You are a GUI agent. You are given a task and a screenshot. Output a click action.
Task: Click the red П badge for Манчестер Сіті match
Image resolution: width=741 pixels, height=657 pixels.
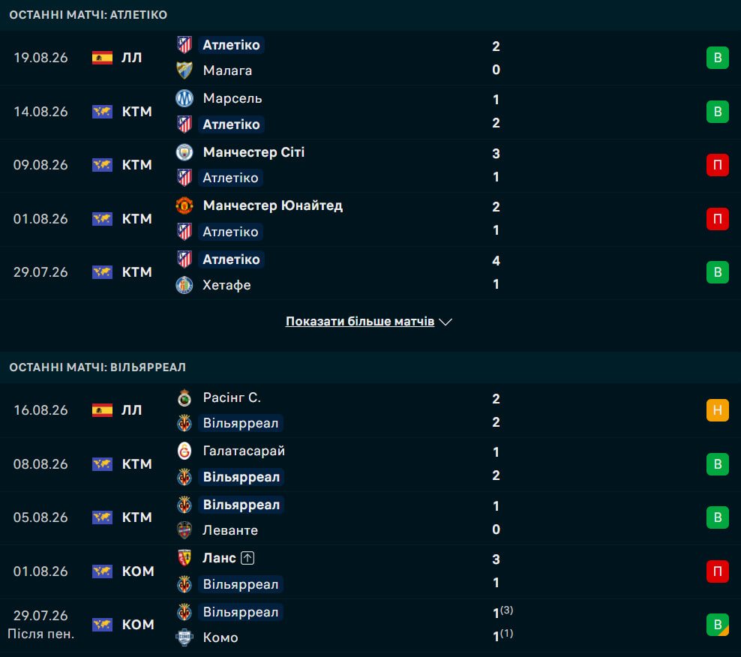click(717, 165)
